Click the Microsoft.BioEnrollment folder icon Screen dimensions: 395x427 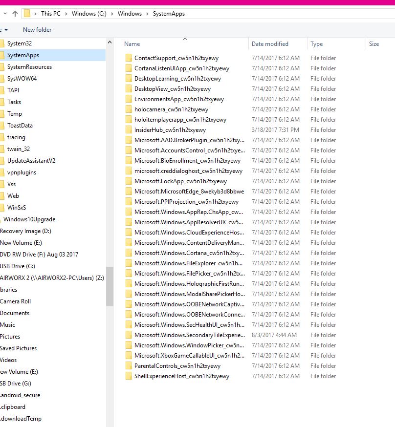pos(129,161)
